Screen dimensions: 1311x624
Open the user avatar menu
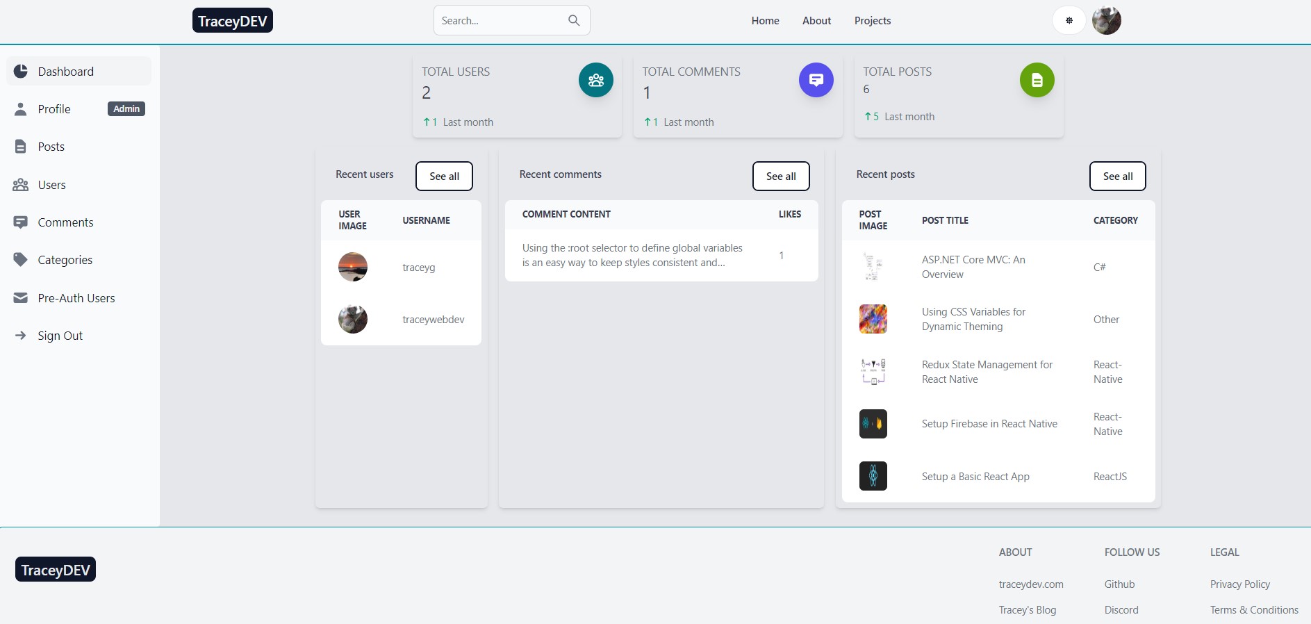(1106, 21)
